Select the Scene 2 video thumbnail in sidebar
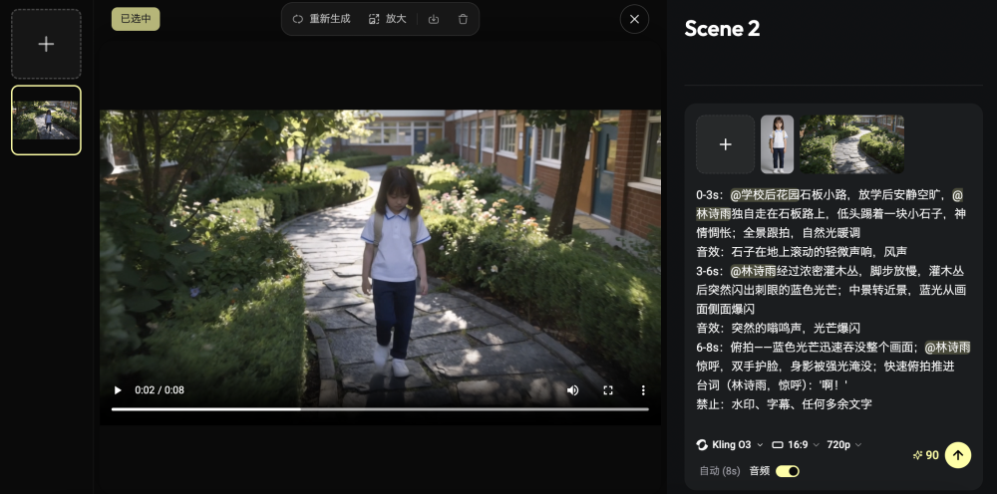Screen dimensions: 997x494 (47, 120)
